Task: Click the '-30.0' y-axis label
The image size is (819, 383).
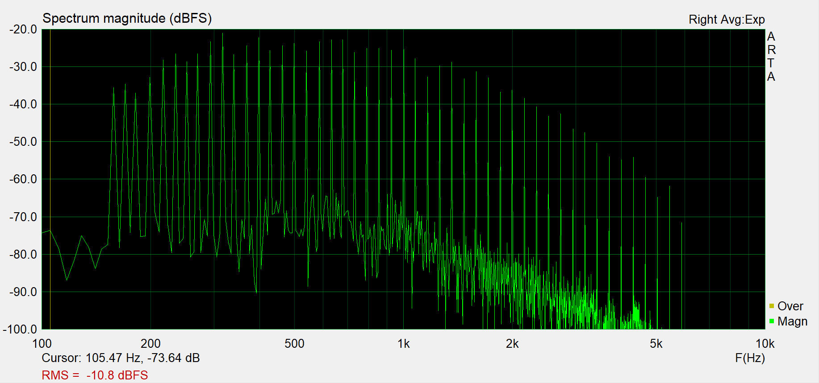Action: point(23,67)
